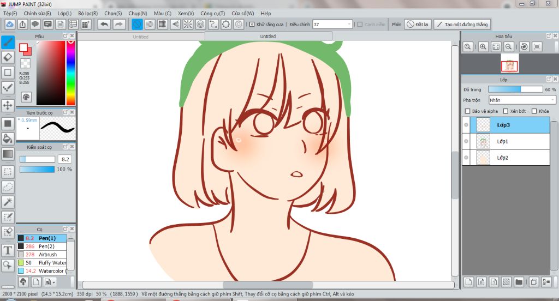Viewport: 559px width, 301px height.
Task: Turn off snap with blue circle-slash icon
Action: pyautogui.click(x=137, y=24)
